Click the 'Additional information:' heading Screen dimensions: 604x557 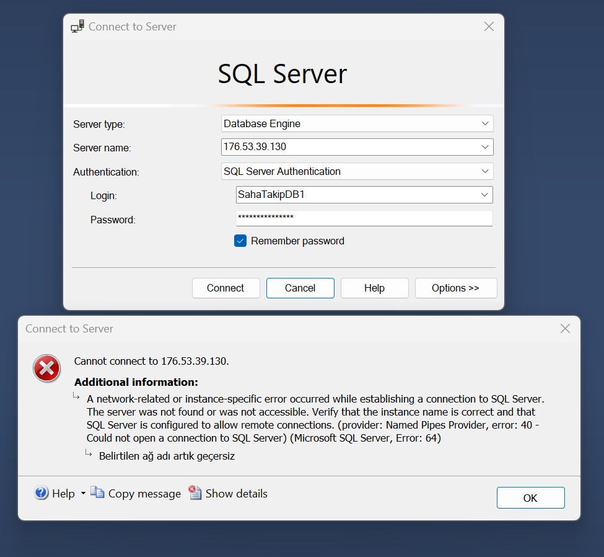coord(136,382)
